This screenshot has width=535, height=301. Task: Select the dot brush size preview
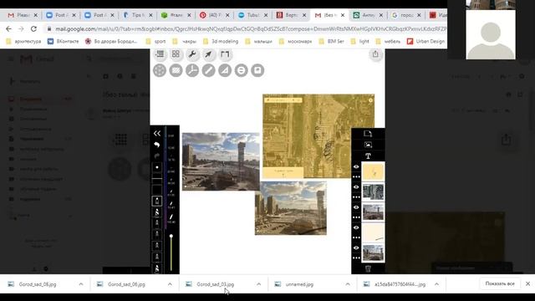pos(157,167)
